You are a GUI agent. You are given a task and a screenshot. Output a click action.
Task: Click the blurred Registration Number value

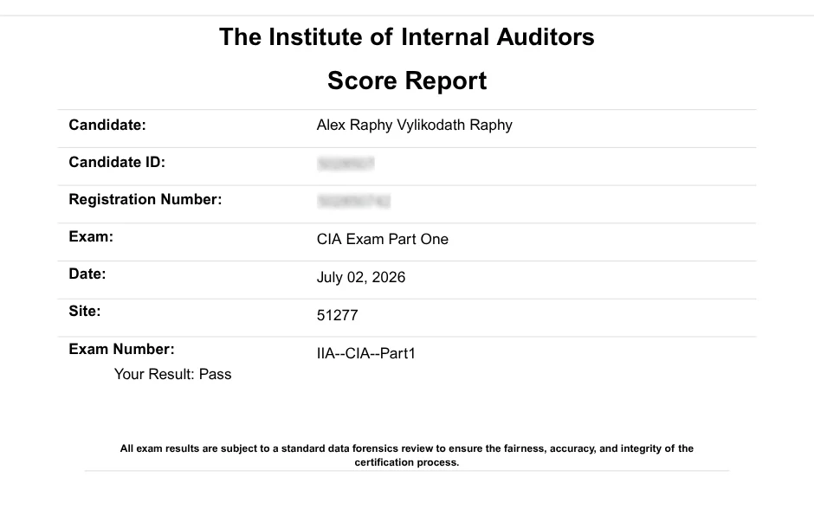(353, 201)
